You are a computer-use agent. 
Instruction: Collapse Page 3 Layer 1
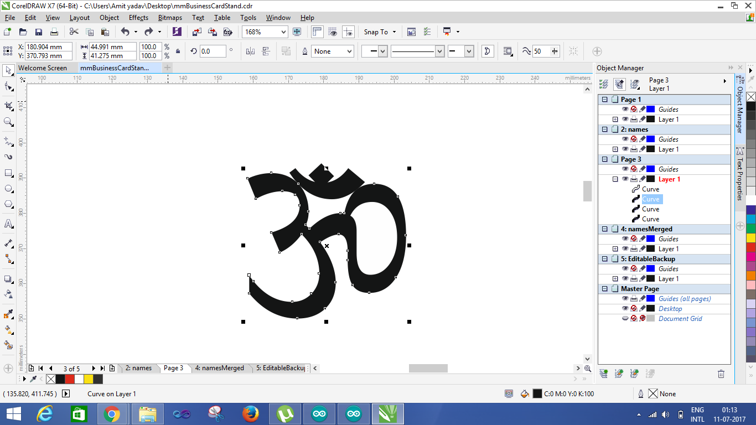click(x=615, y=179)
